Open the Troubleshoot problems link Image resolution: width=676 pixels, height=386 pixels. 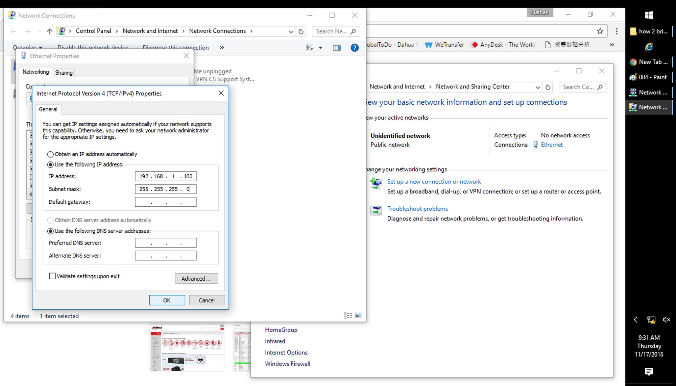point(417,209)
